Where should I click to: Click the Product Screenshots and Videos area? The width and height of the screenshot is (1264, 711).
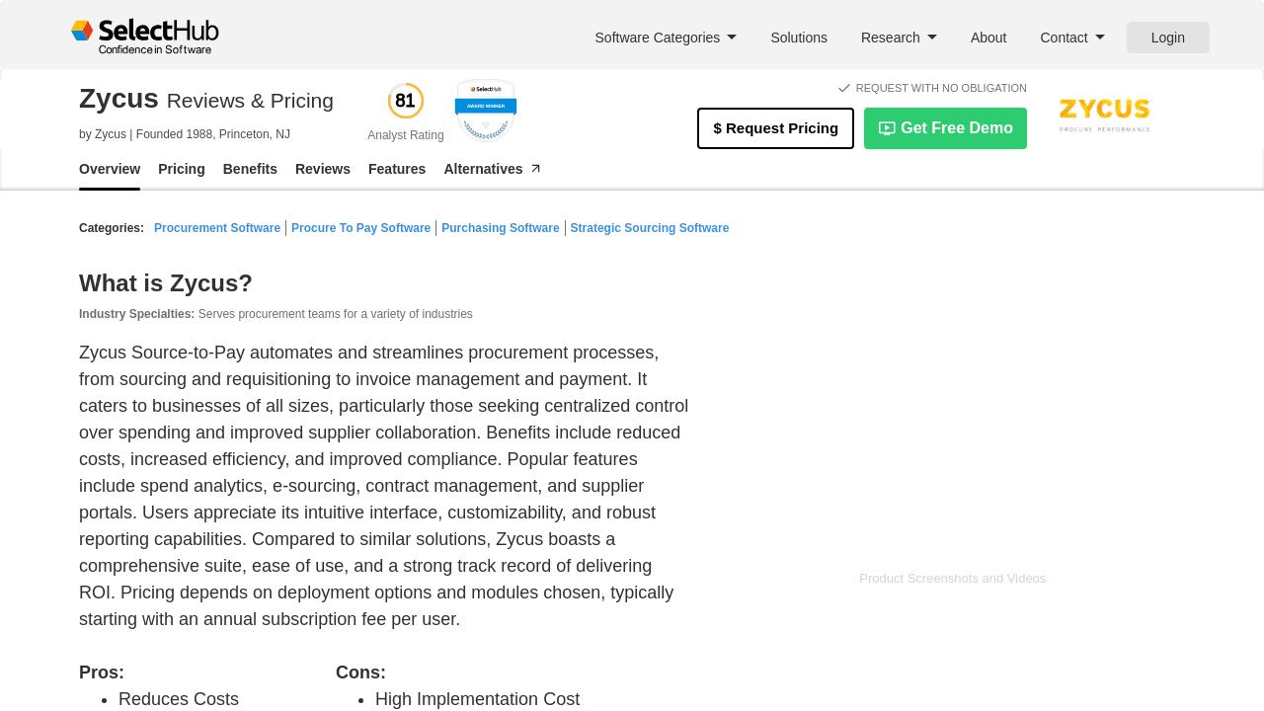coord(952,579)
